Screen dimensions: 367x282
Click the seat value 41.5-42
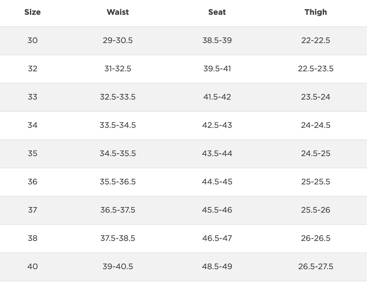tap(217, 97)
